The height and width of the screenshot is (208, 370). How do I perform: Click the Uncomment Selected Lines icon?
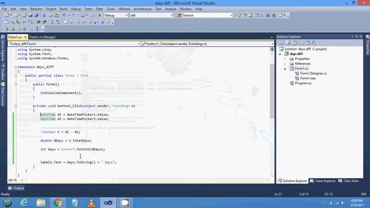58,22
